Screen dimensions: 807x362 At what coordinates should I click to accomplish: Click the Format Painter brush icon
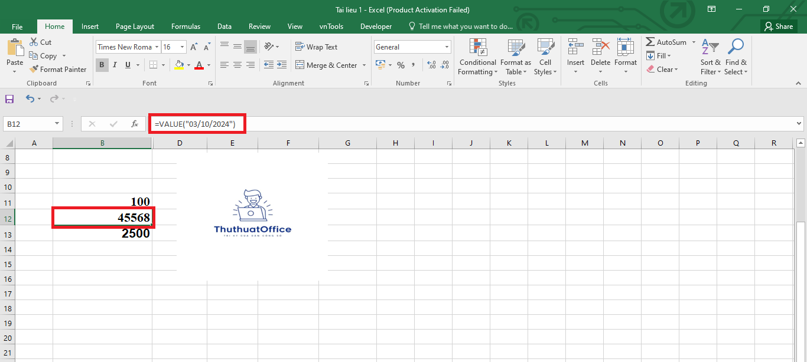click(34, 69)
